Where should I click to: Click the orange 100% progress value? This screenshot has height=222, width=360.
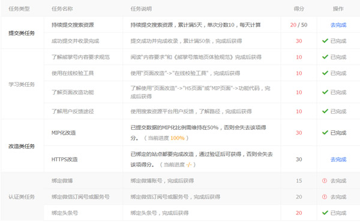coord(177,138)
